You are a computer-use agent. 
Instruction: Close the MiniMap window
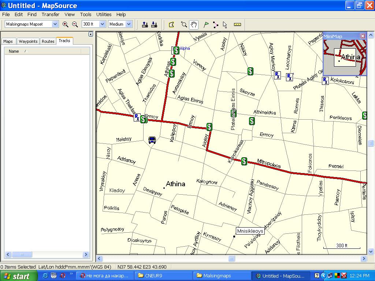(x=363, y=36)
